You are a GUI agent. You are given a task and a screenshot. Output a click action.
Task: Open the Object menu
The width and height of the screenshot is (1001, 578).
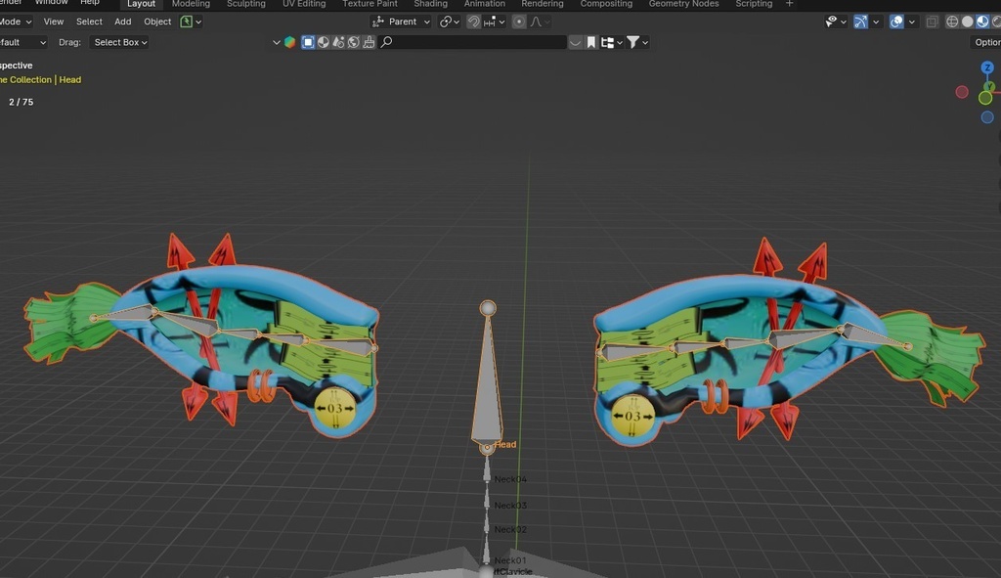(156, 21)
